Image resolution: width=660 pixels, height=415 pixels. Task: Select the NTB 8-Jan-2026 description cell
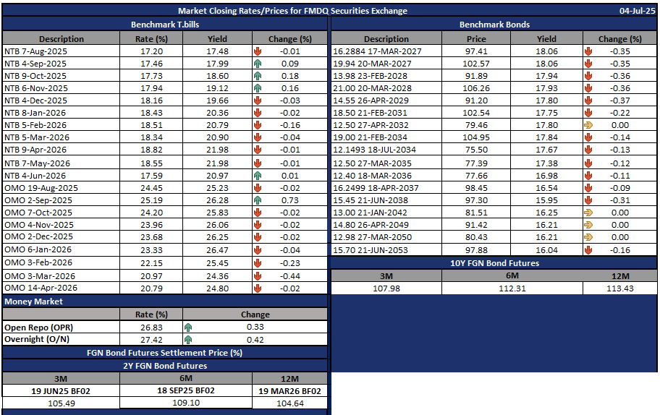[x=61, y=113]
